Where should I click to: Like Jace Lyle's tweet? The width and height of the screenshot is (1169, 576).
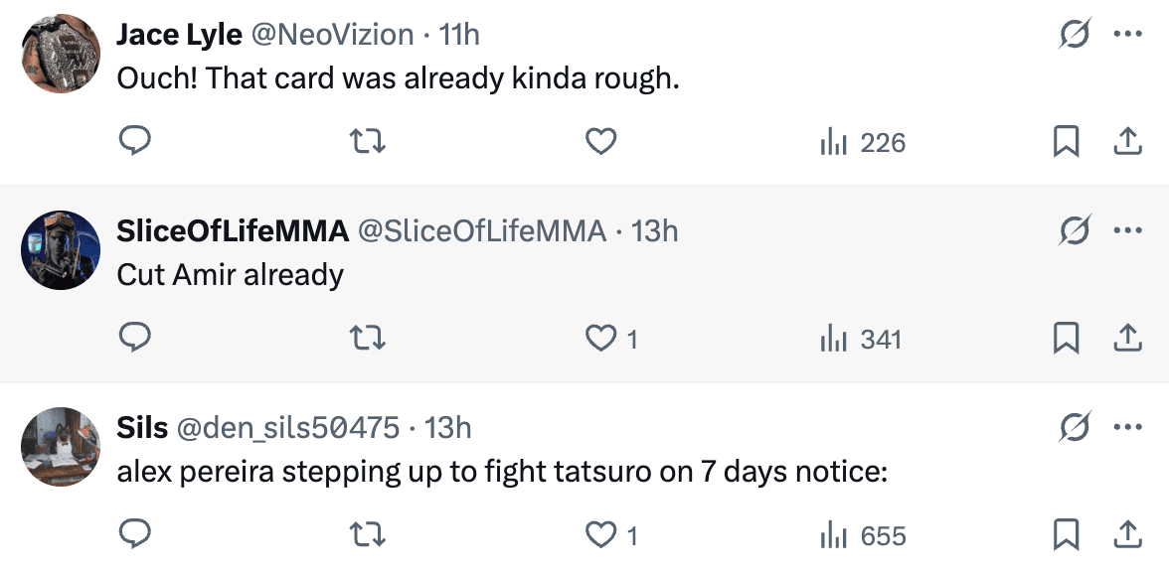click(600, 142)
